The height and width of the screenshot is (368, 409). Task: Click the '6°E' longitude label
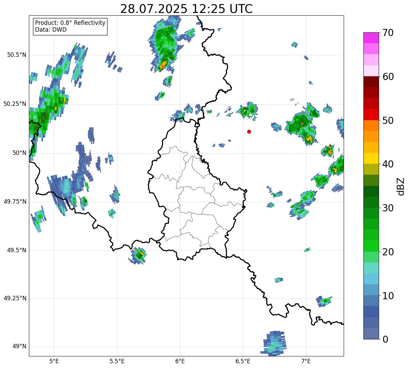(180, 361)
